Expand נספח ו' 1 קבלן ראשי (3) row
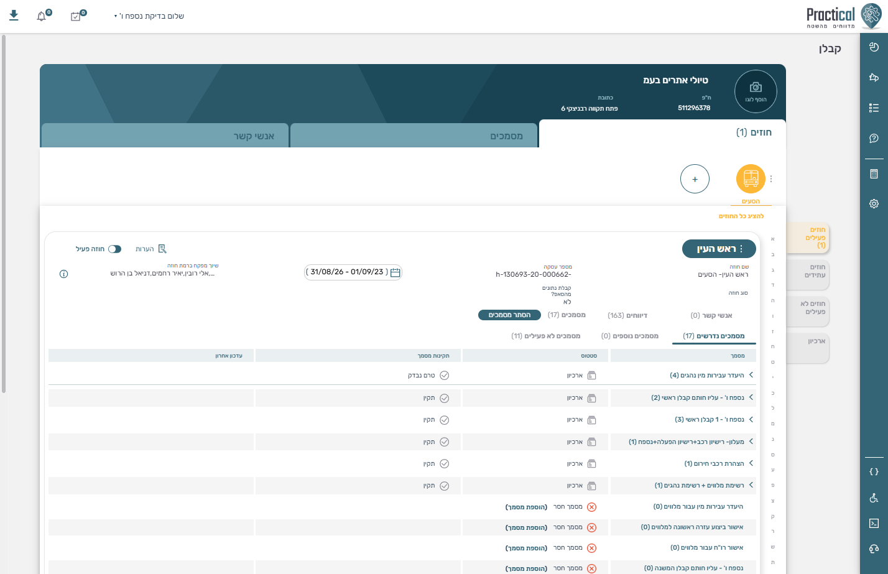 (751, 419)
